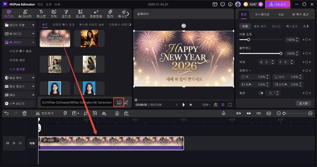Screen dimensions: 317x167
Task: Open the download center icon in title bar
Action: (230, 4)
